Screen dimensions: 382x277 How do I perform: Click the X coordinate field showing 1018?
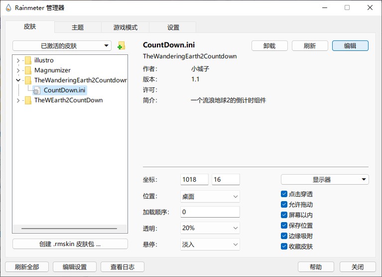click(x=194, y=180)
